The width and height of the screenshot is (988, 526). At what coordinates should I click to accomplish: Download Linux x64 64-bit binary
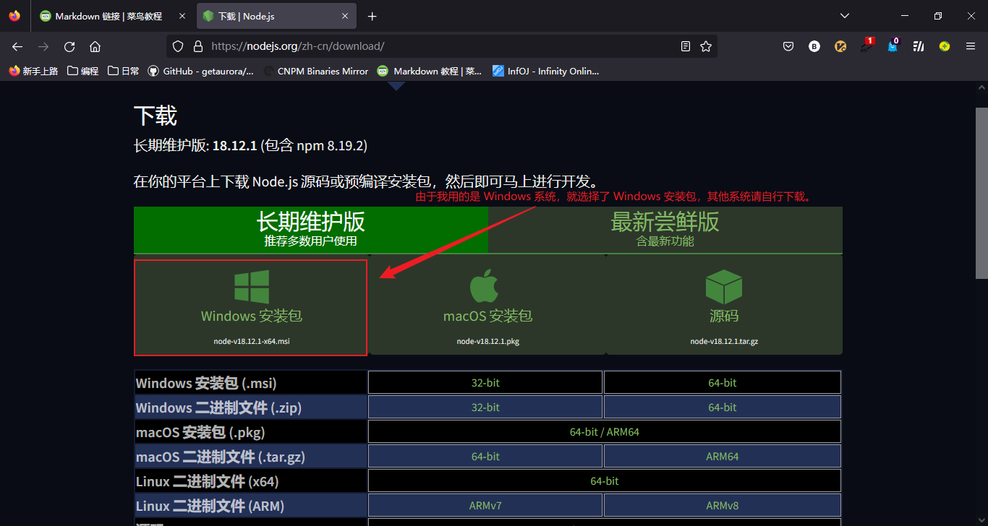tap(605, 481)
